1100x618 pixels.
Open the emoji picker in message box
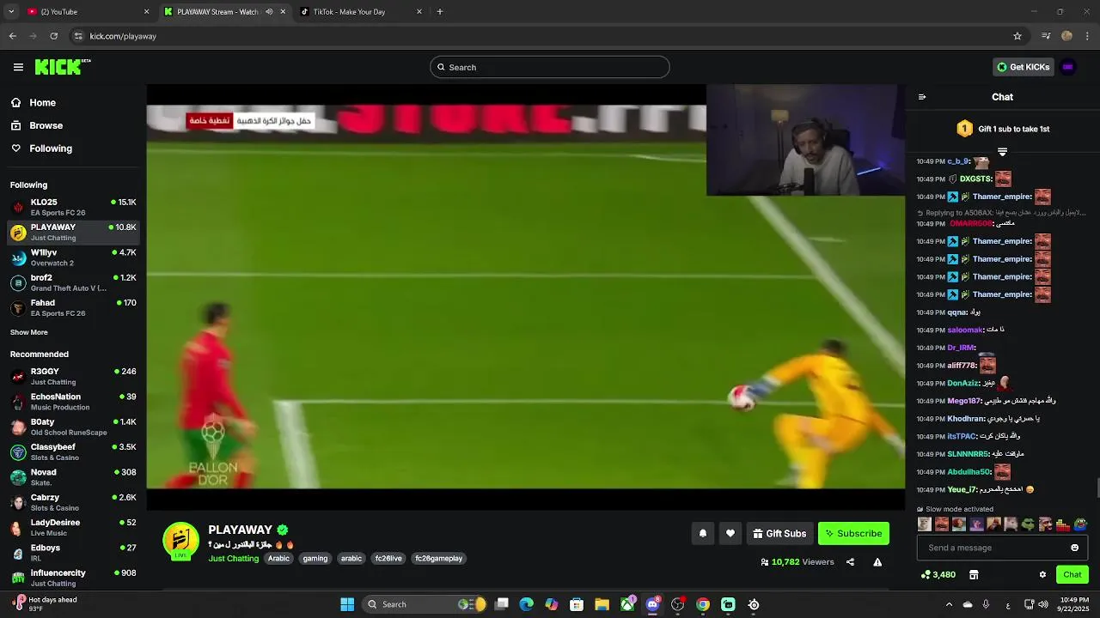(x=1074, y=548)
